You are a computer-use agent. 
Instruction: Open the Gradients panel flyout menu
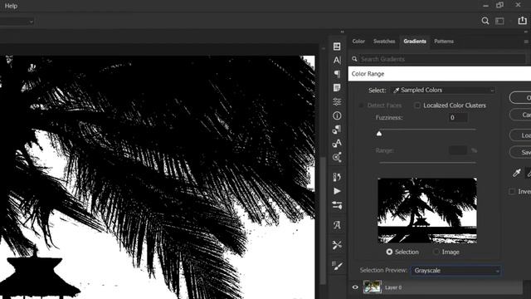pyautogui.click(x=526, y=42)
